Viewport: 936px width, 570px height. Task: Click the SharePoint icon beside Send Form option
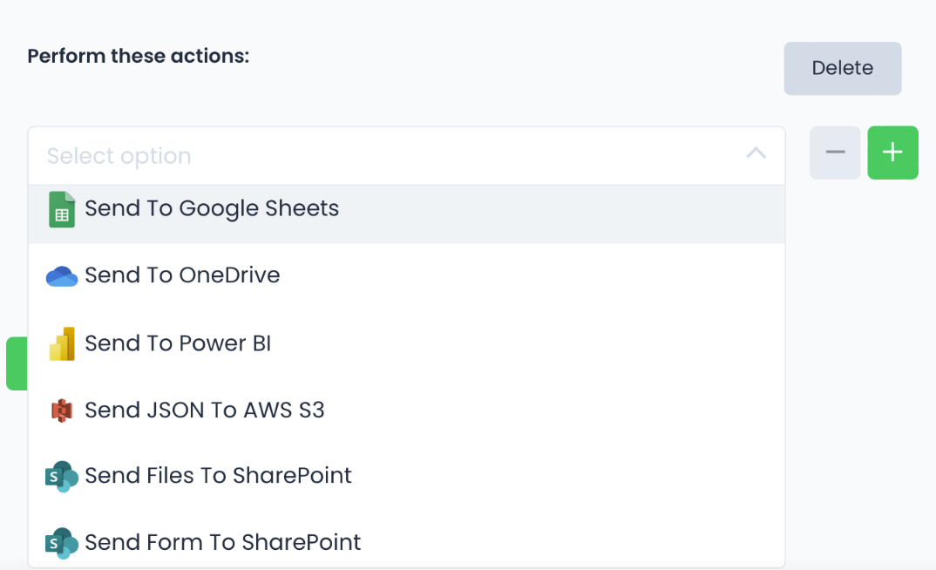point(61,542)
